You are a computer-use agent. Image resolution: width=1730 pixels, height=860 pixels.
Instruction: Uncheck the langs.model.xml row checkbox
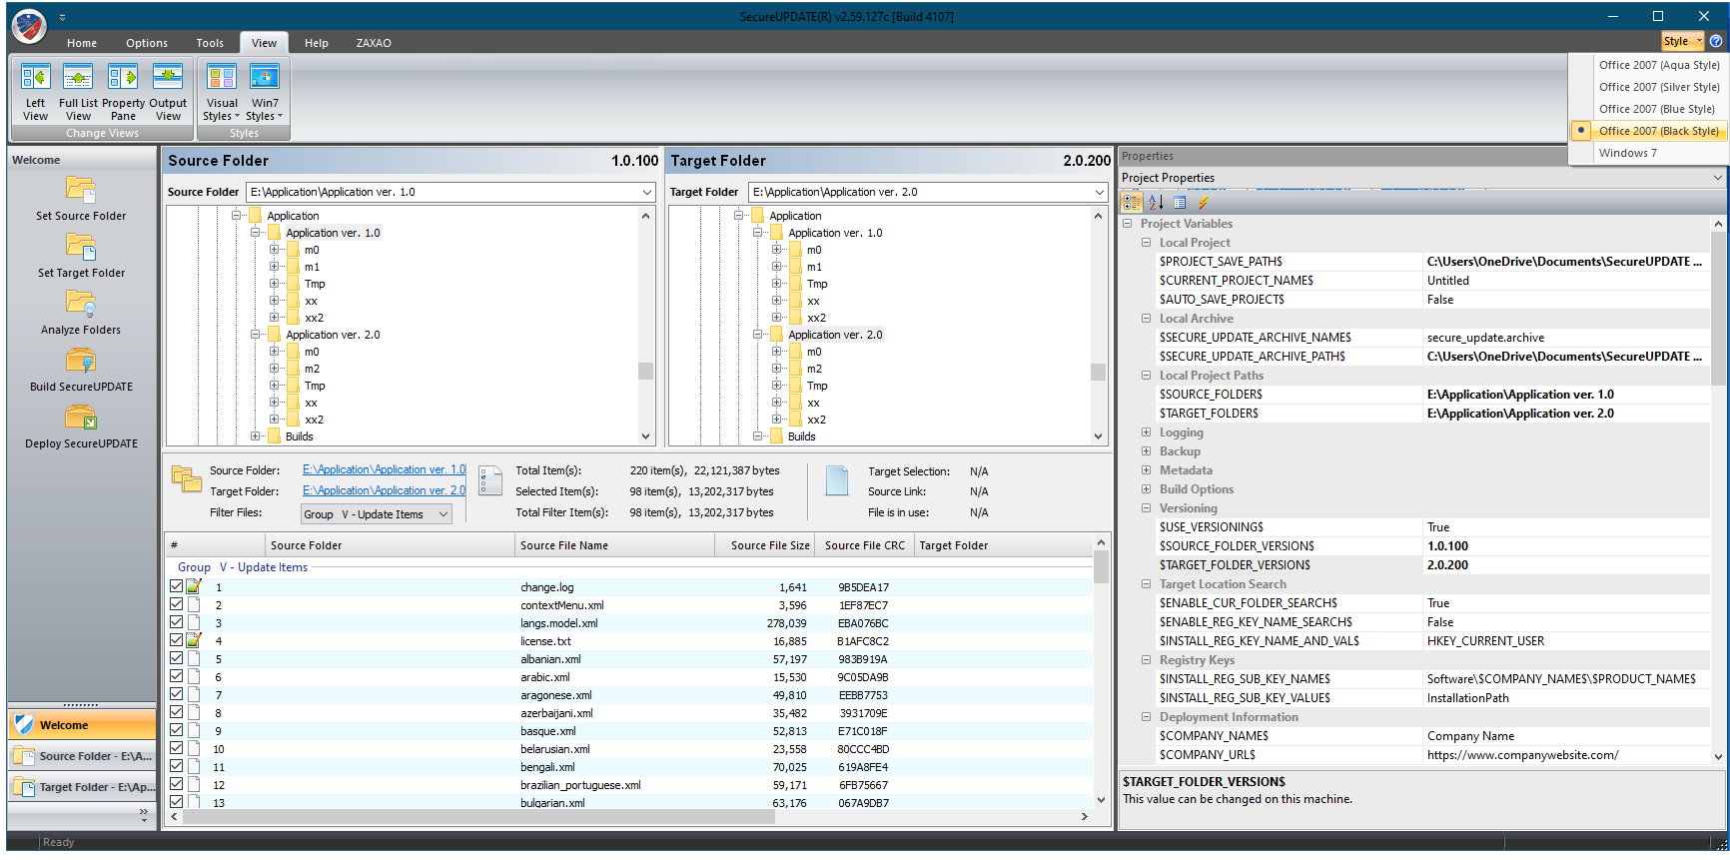click(x=177, y=622)
